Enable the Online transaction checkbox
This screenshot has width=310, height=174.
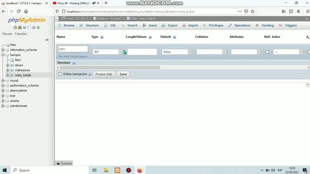click(x=60, y=74)
